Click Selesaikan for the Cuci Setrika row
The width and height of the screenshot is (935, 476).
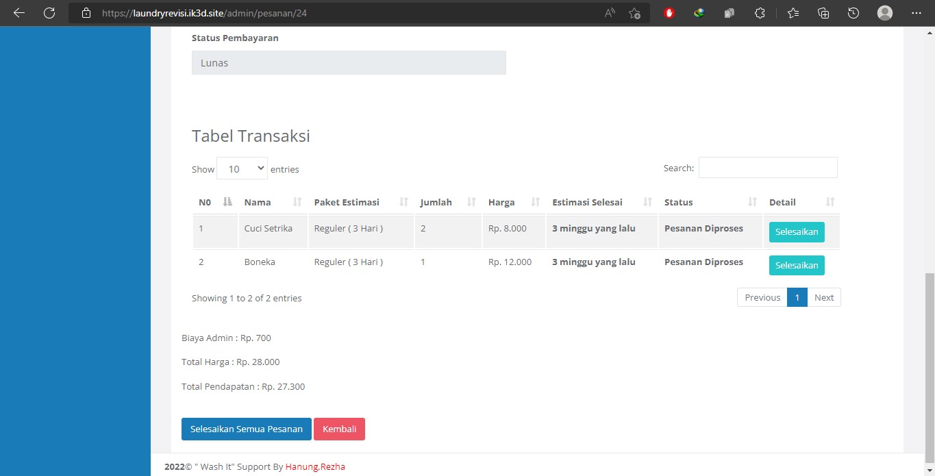796,232
